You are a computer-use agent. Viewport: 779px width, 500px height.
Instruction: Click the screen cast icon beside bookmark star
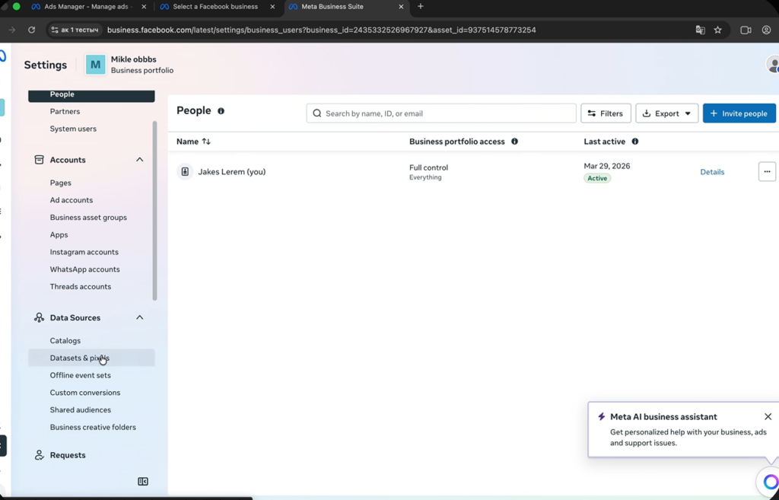[x=746, y=30]
